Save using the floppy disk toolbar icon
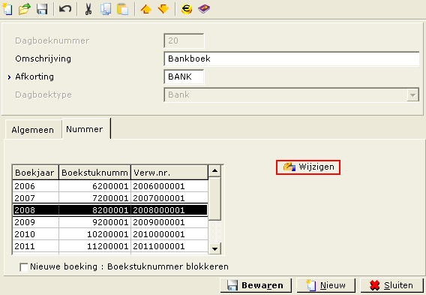 tap(42, 9)
